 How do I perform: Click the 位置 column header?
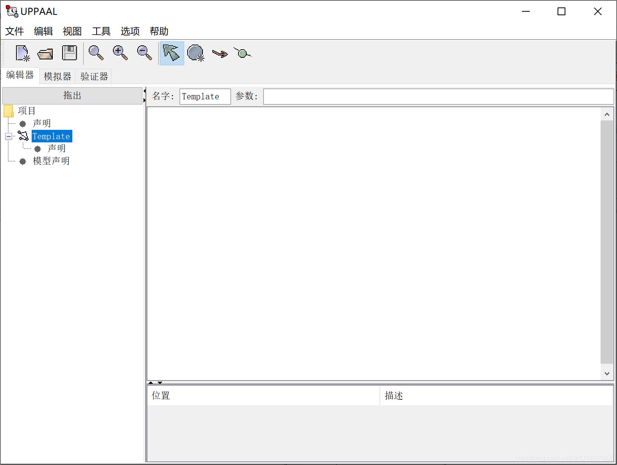tap(263, 396)
